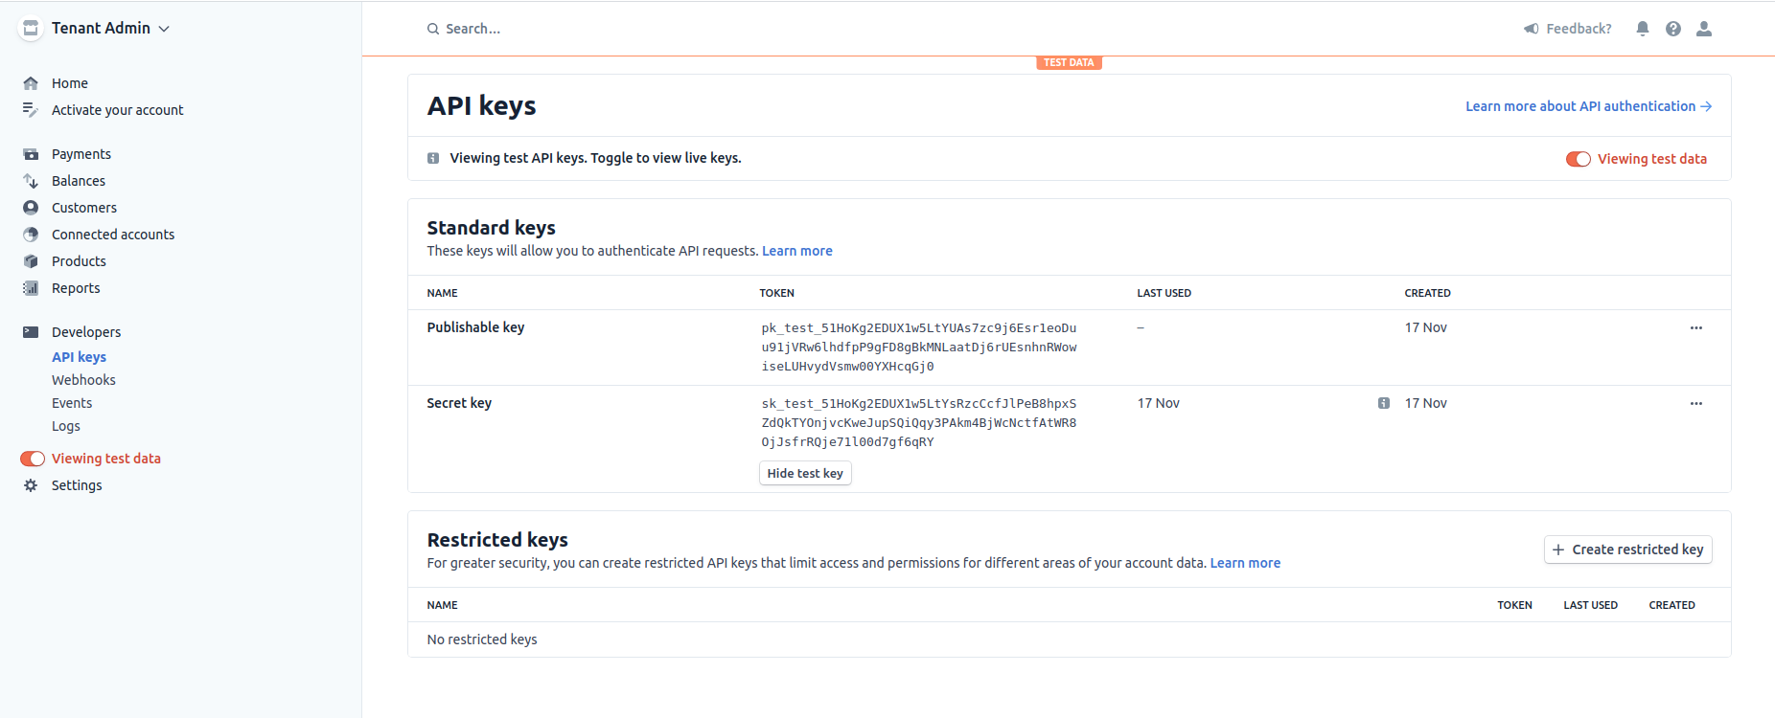Viewport: 1775px width, 718px height.
Task: Click the Home house icon in sidebar
Action: point(31,83)
